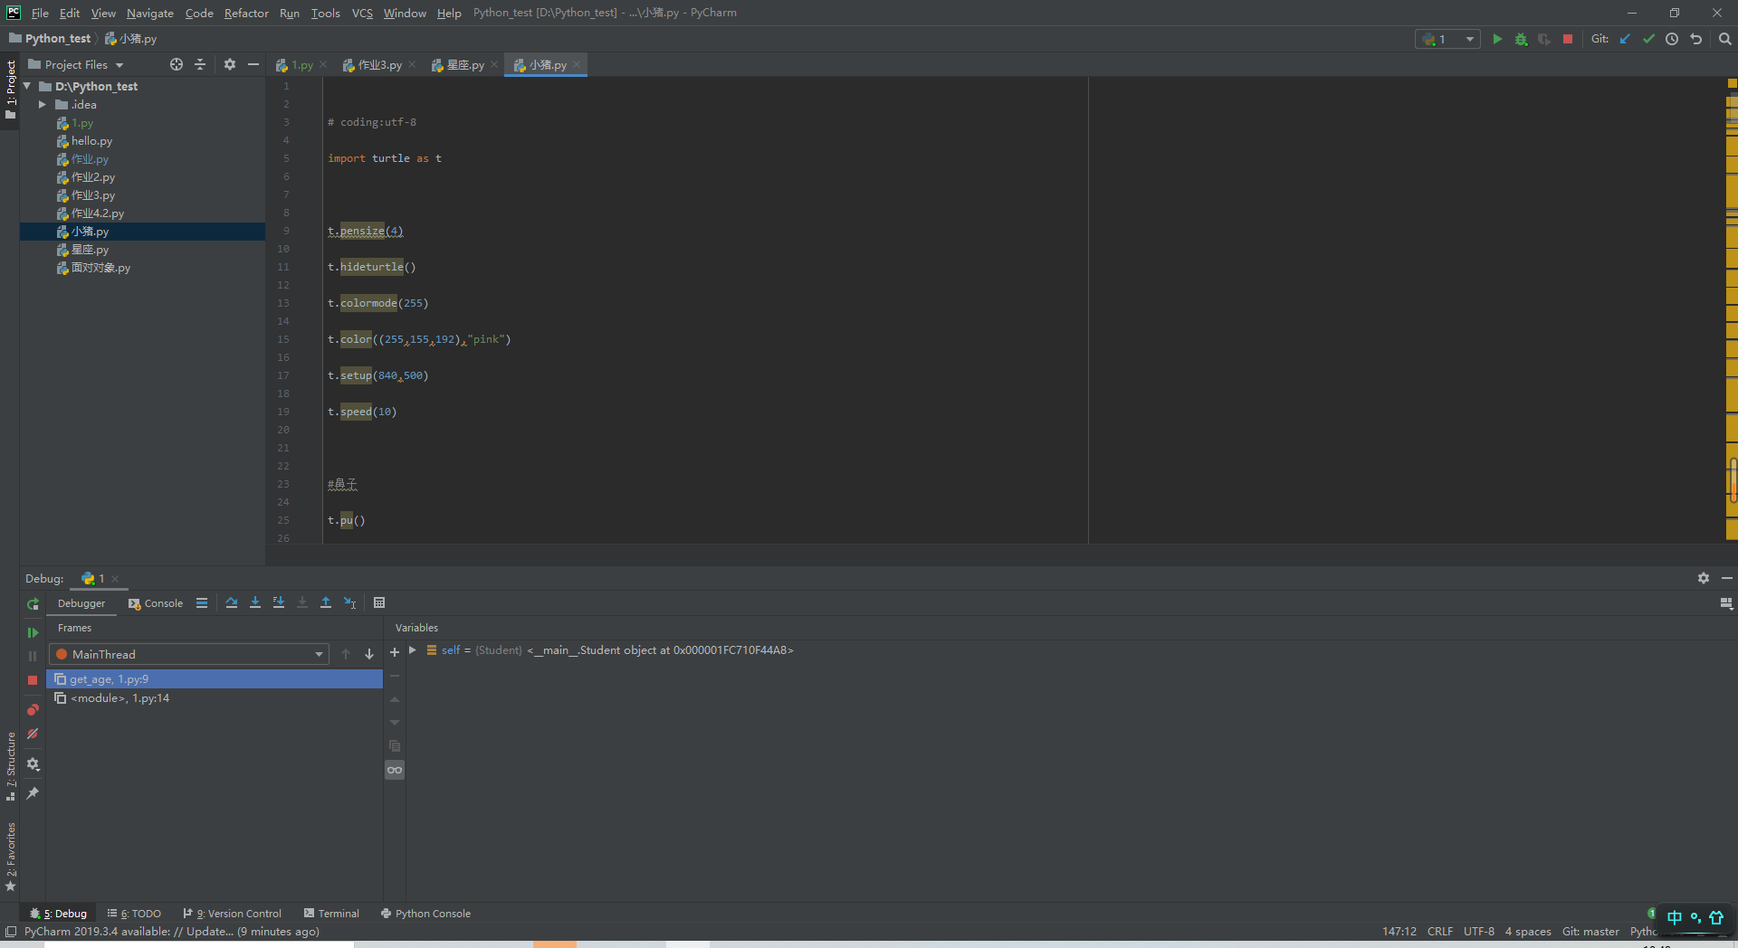Open the Terminal tool window
1738x948 pixels.
(331, 914)
